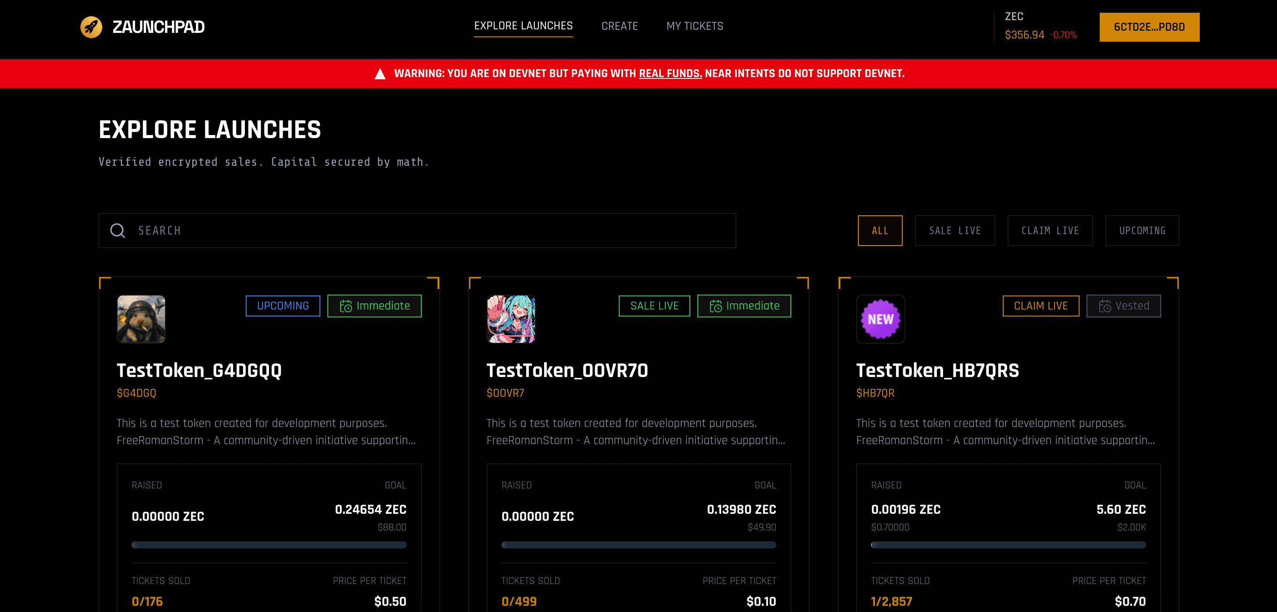Select the CLAIM LIVE filter
This screenshot has height=612, width=1277.
click(x=1050, y=230)
